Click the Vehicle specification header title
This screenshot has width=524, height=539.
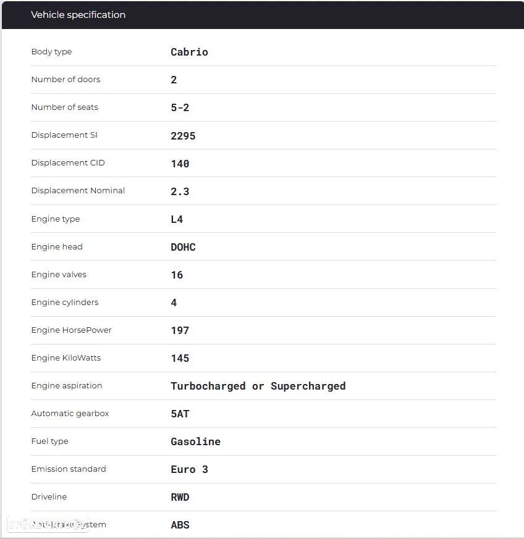[78, 15]
